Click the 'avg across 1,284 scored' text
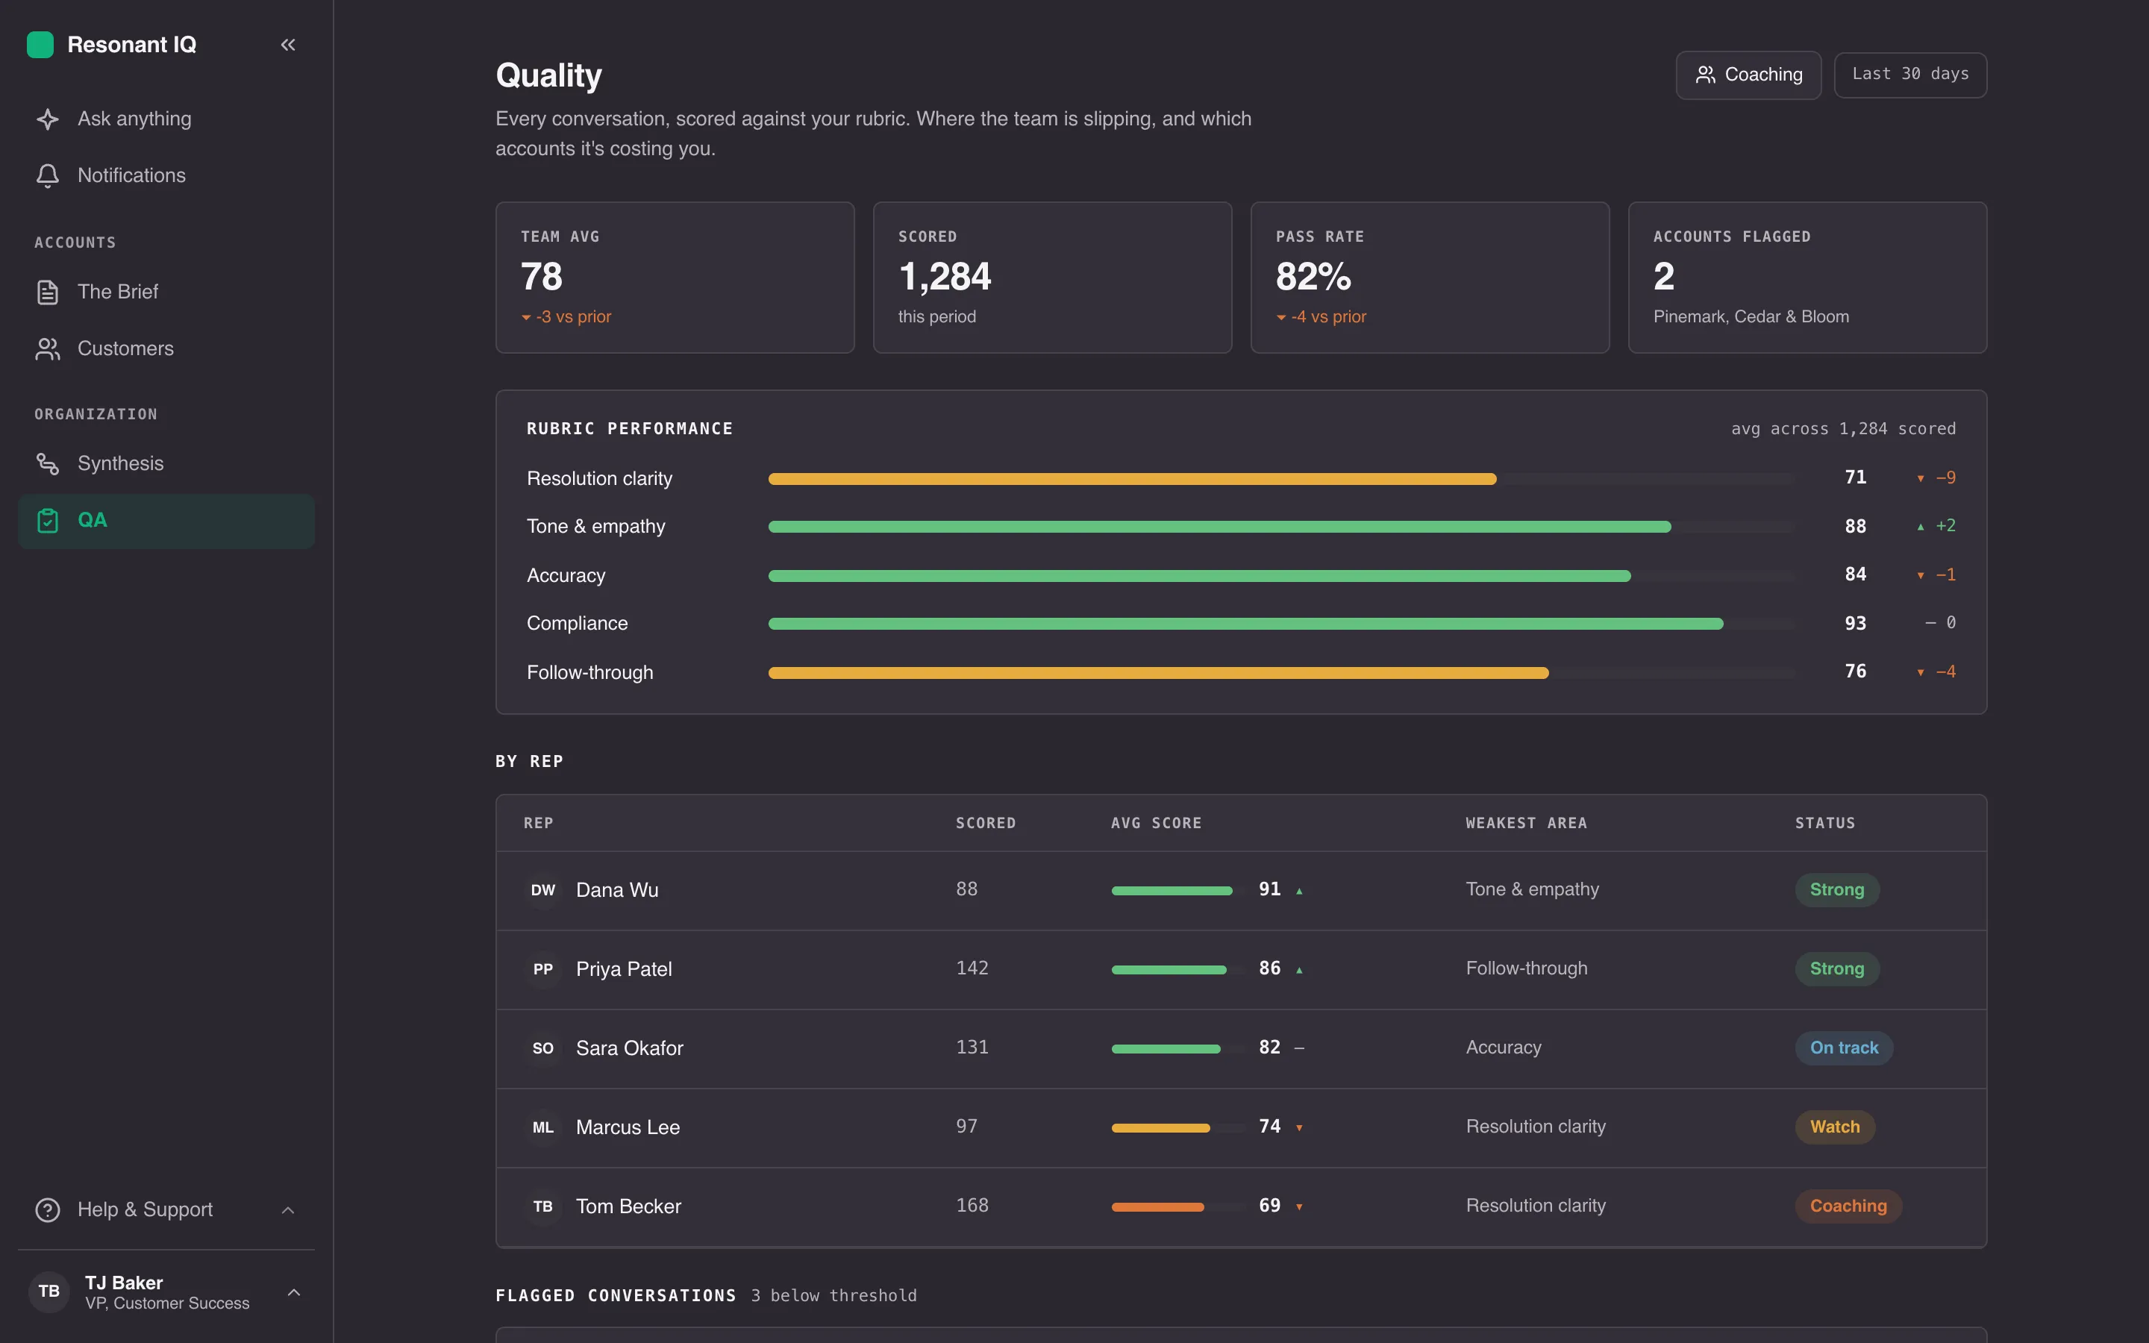The image size is (2149, 1343). pyautogui.click(x=1844, y=429)
